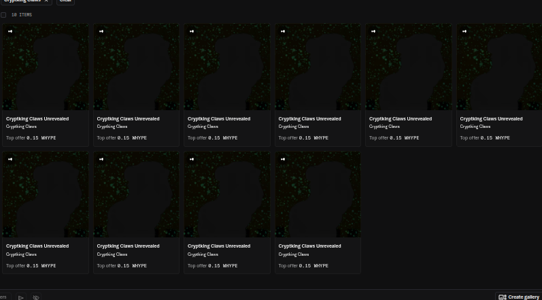
Task: Open Cryptking Claws collection link on third bottom-row card
Action: click(203, 254)
